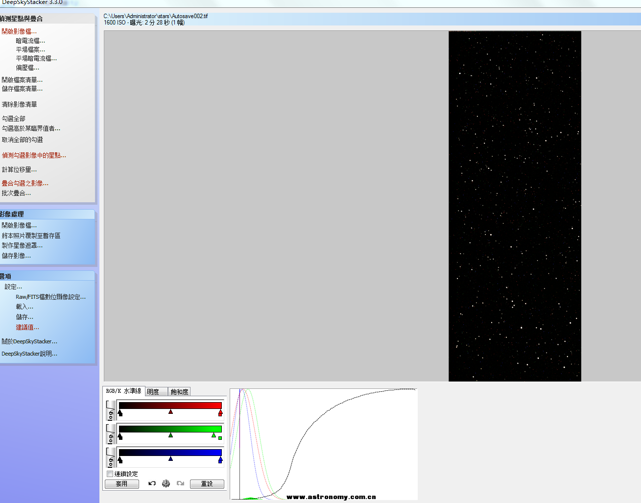Select the blue channel white point marker

tap(220, 459)
